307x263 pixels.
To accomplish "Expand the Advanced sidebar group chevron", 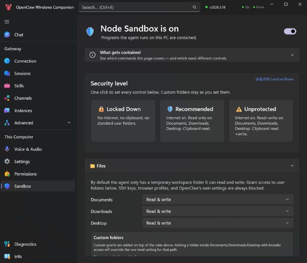I will (69, 123).
